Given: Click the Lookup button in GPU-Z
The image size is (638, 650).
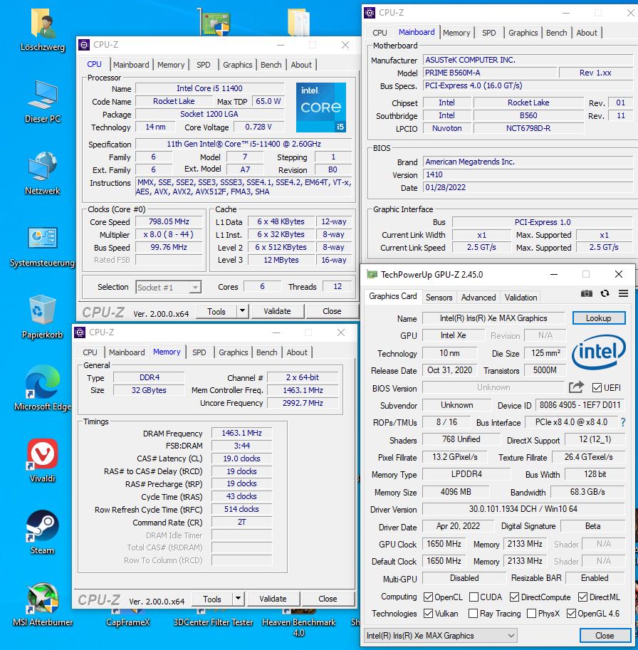Looking at the screenshot, I should [599, 318].
